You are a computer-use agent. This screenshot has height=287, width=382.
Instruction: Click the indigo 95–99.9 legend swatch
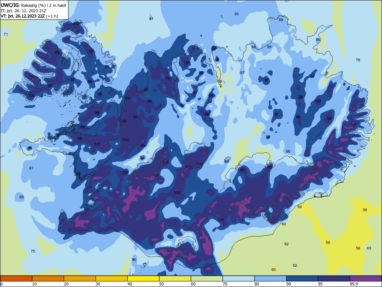334,279
